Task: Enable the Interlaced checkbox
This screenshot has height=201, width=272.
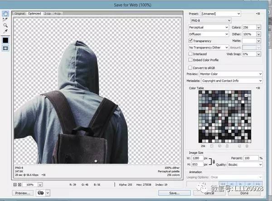Action: point(190,53)
